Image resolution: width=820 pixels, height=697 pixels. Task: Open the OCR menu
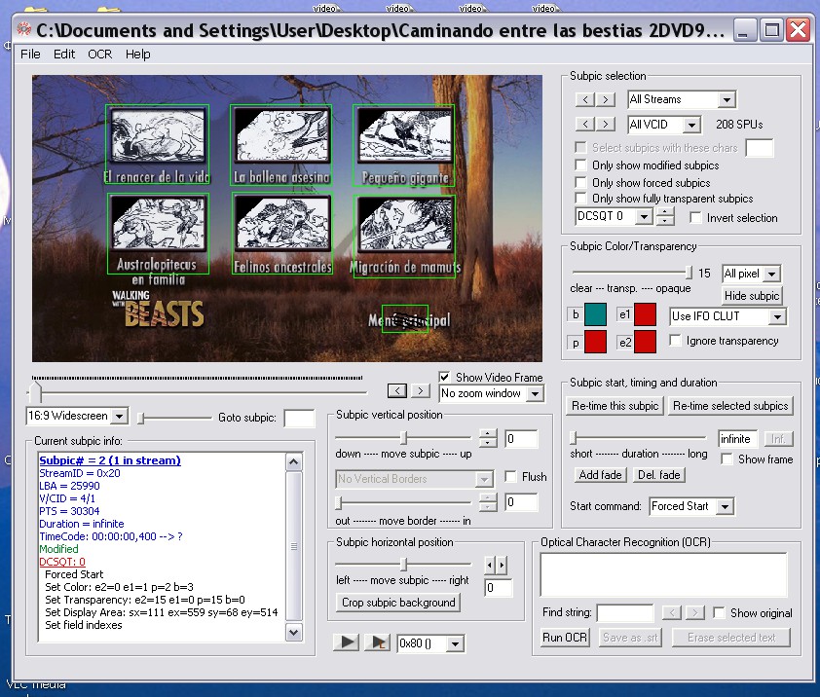[99, 55]
